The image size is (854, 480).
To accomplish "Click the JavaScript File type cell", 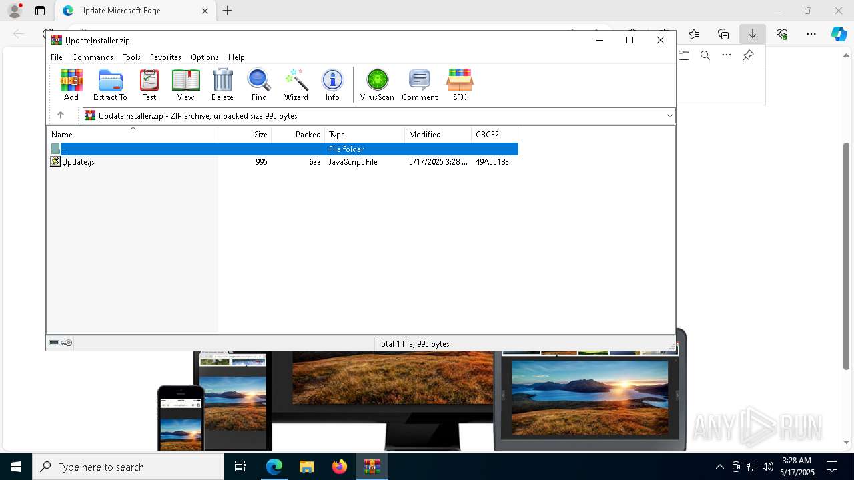I will click(x=353, y=162).
